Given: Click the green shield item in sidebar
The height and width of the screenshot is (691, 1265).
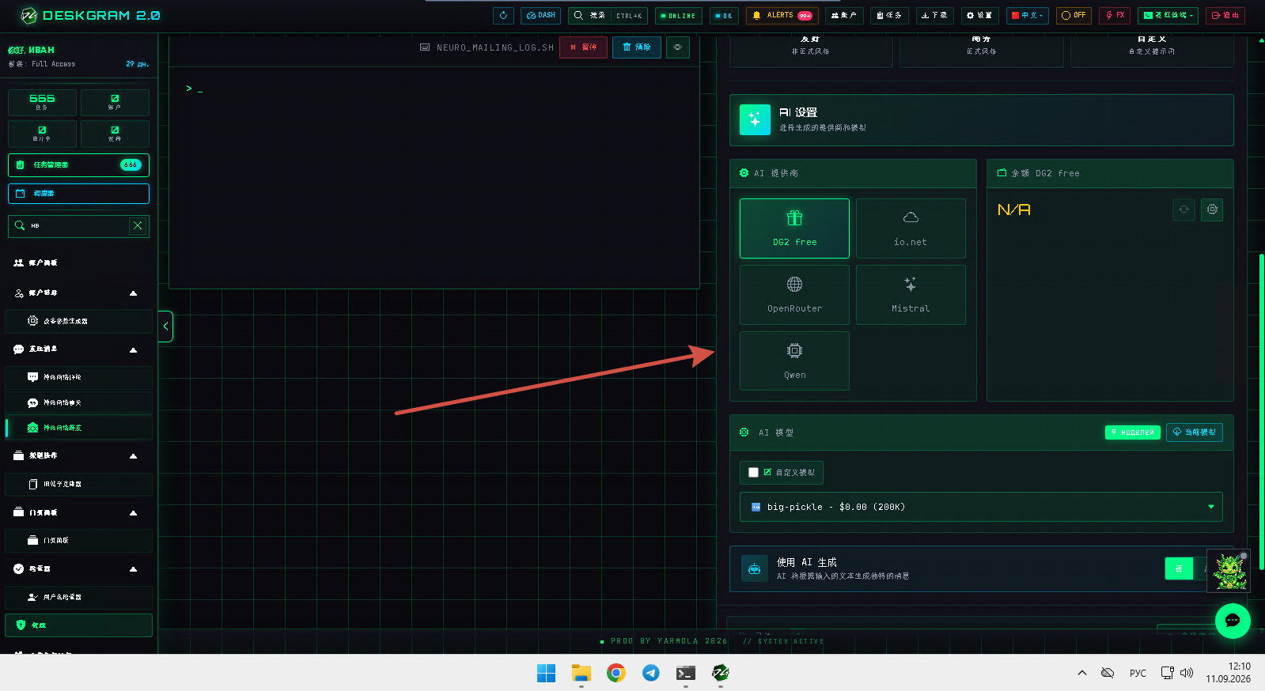Looking at the screenshot, I should [x=78, y=625].
